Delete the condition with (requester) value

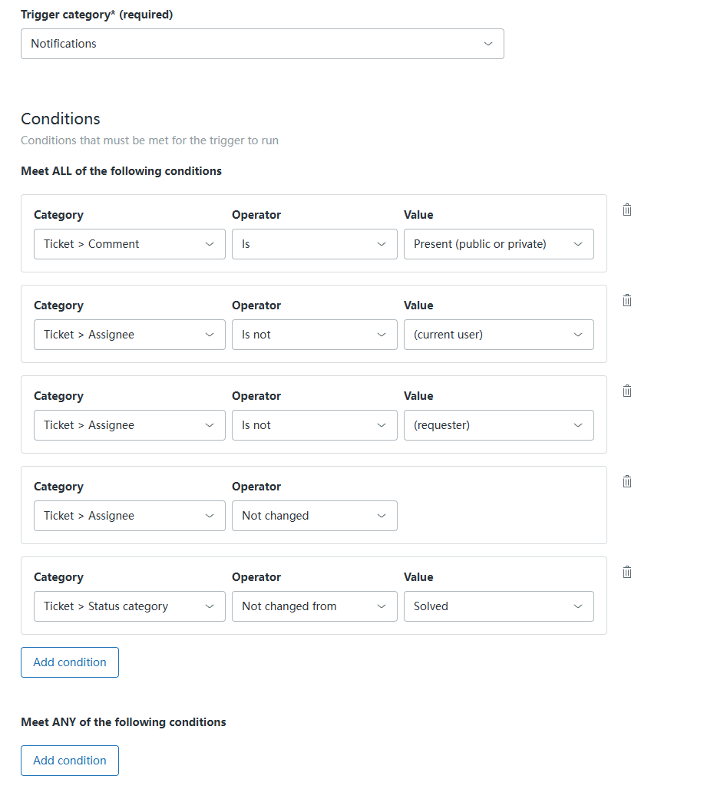(x=627, y=391)
